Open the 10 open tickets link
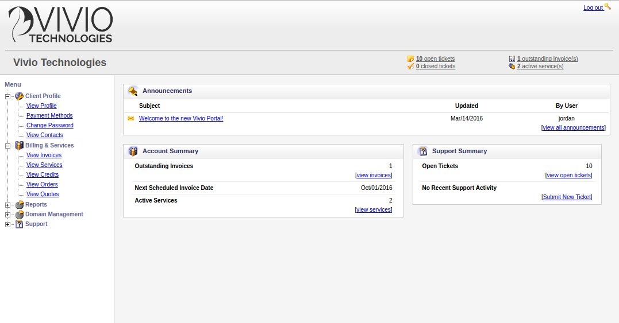Screen dimensions: 619x323 pos(435,59)
